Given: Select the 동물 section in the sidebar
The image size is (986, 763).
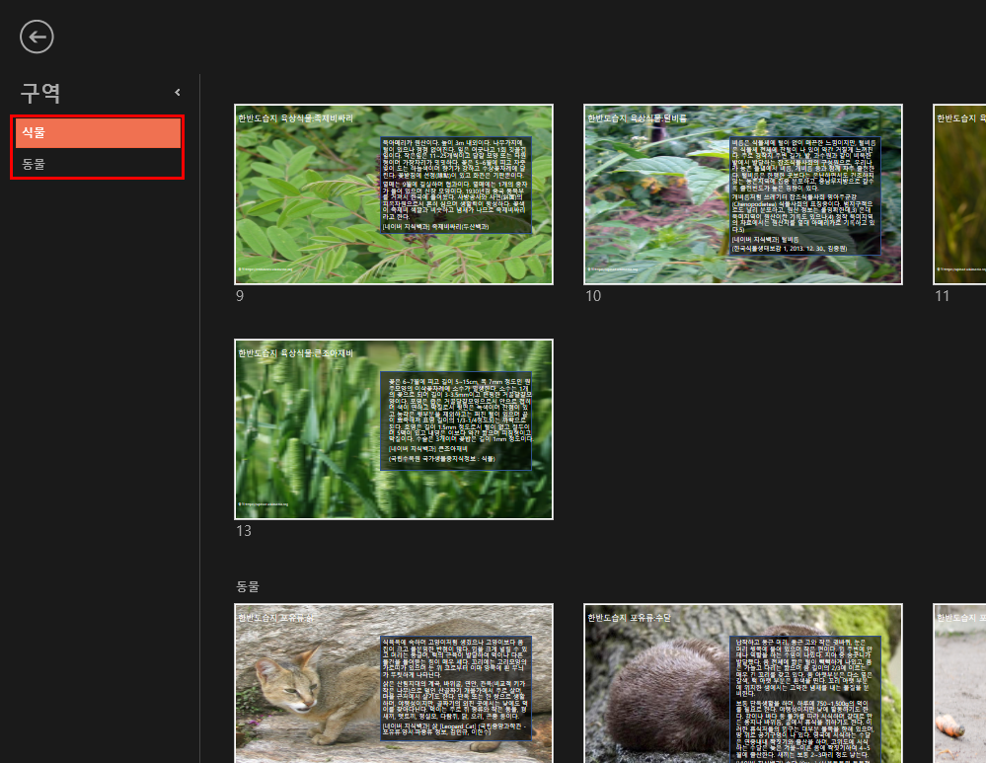Looking at the screenshot, I should [98, 164].
